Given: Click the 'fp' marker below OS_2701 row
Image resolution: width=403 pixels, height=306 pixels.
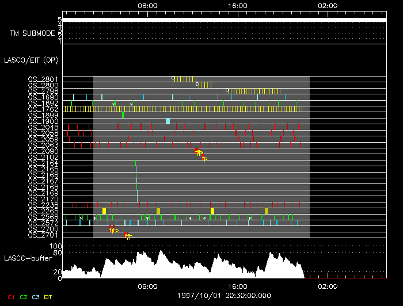Looking at the screenshot, I should (x=128, y=236).
